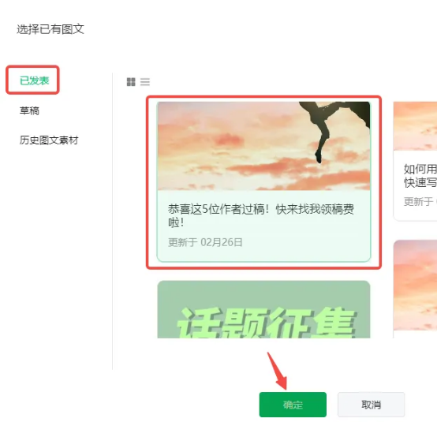Select the cover image with the leaping silhouette

point(263,146)
